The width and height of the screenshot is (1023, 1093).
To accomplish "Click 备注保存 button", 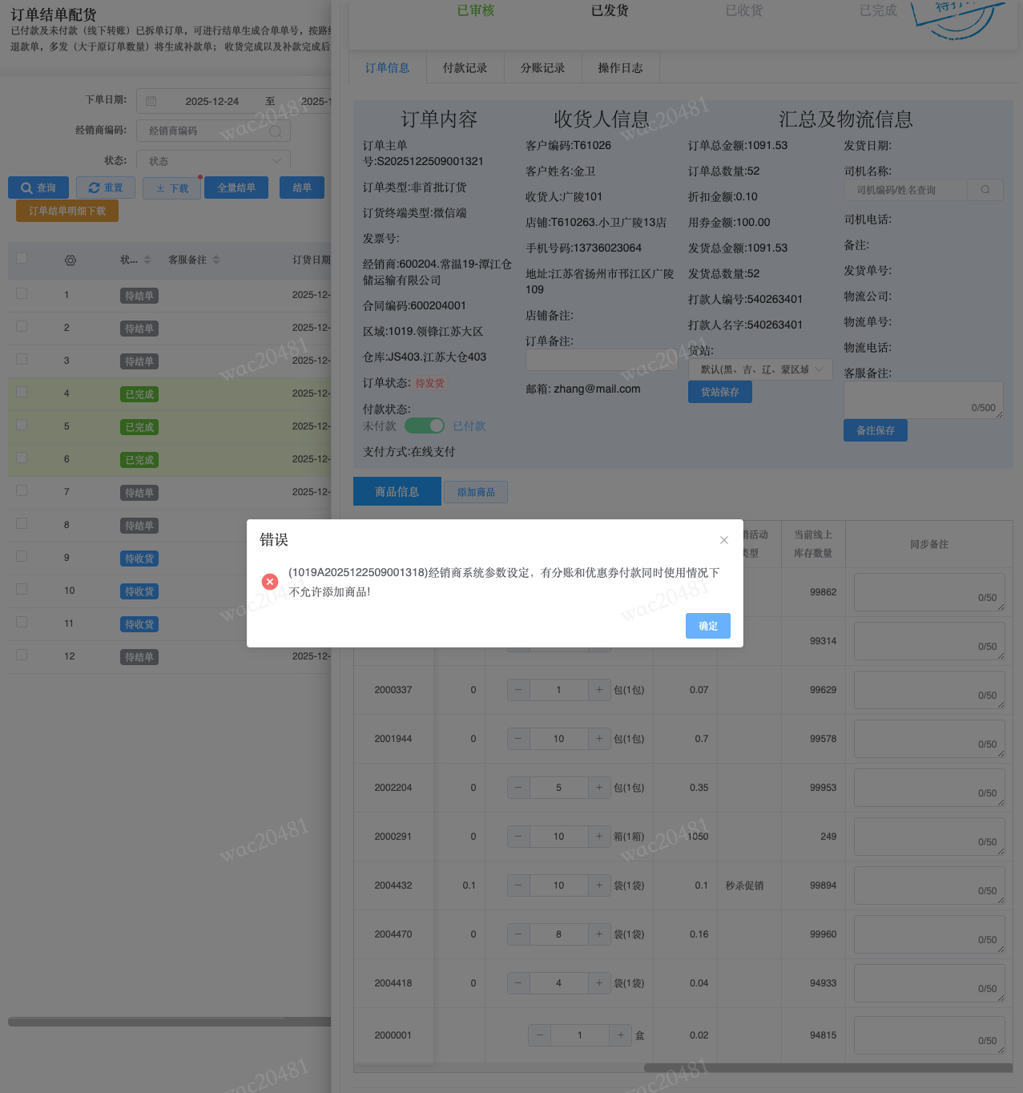I will [x=876, y=430].
